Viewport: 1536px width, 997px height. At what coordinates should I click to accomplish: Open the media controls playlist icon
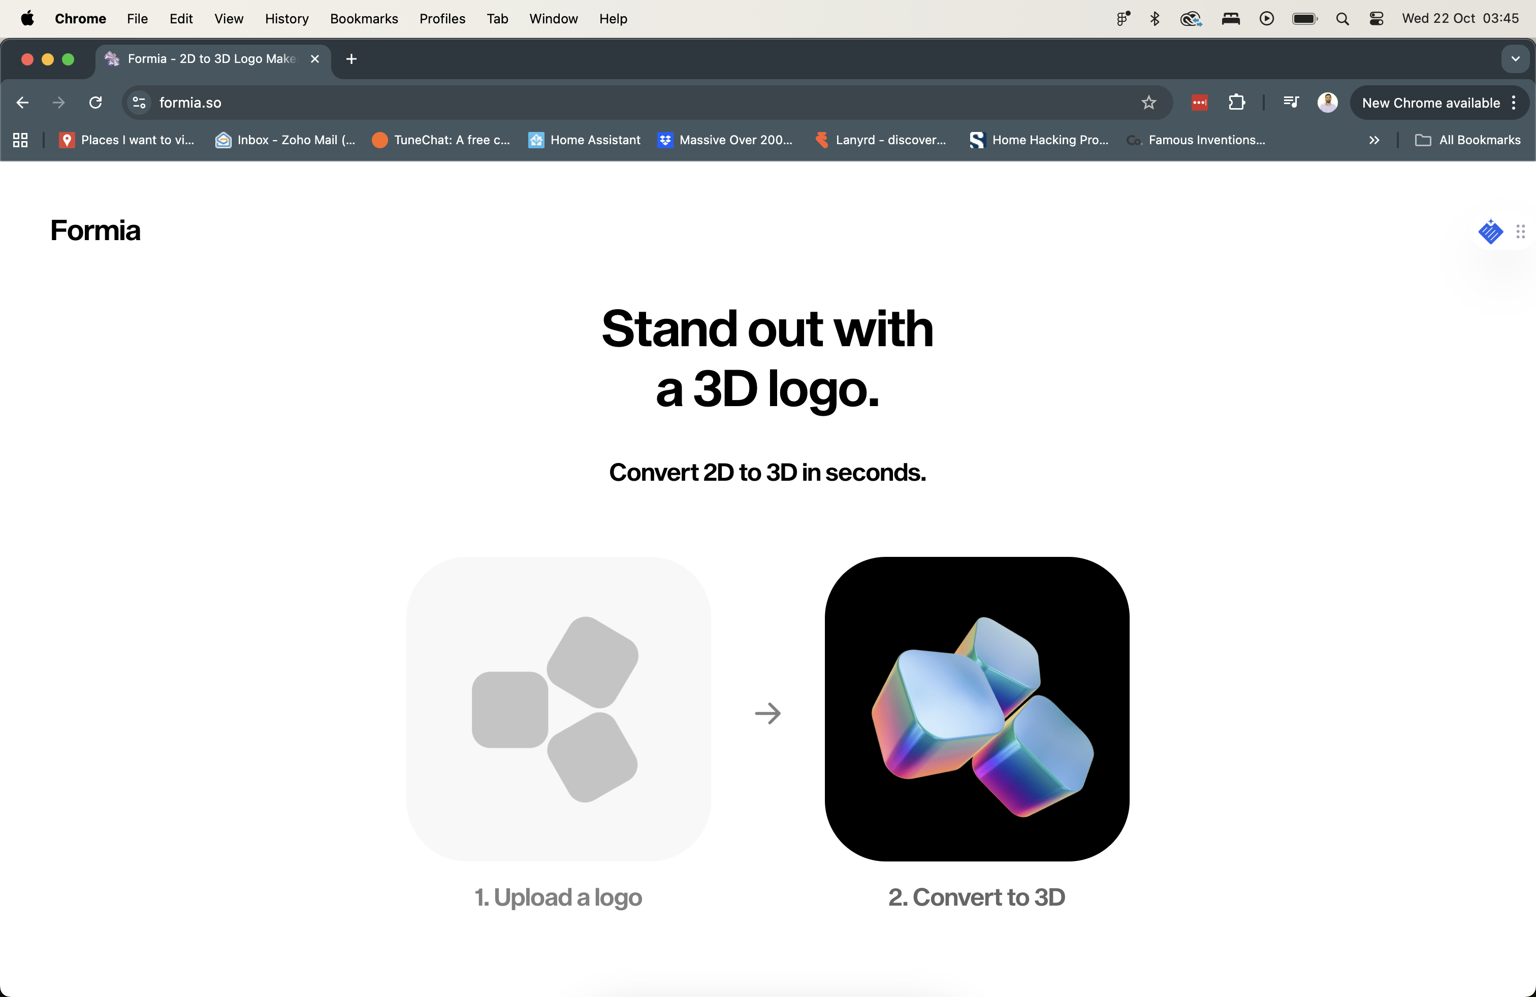pyautogui.click(x=1290, y=102)
